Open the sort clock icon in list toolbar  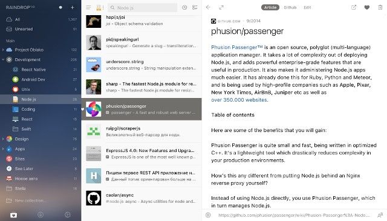coord(184,8)
